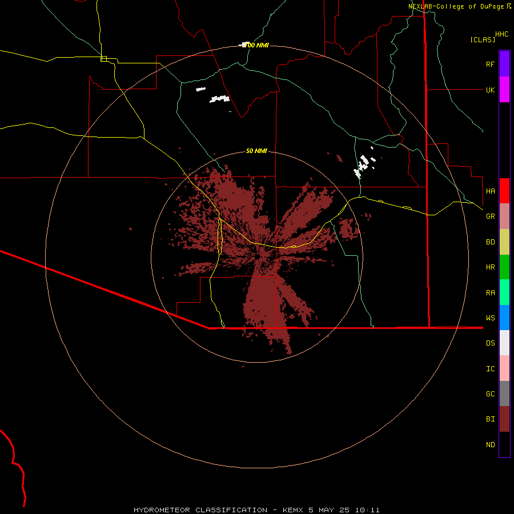
Task: Click the UK legend label
Action: pyautogui.click(x=490, y=90)
